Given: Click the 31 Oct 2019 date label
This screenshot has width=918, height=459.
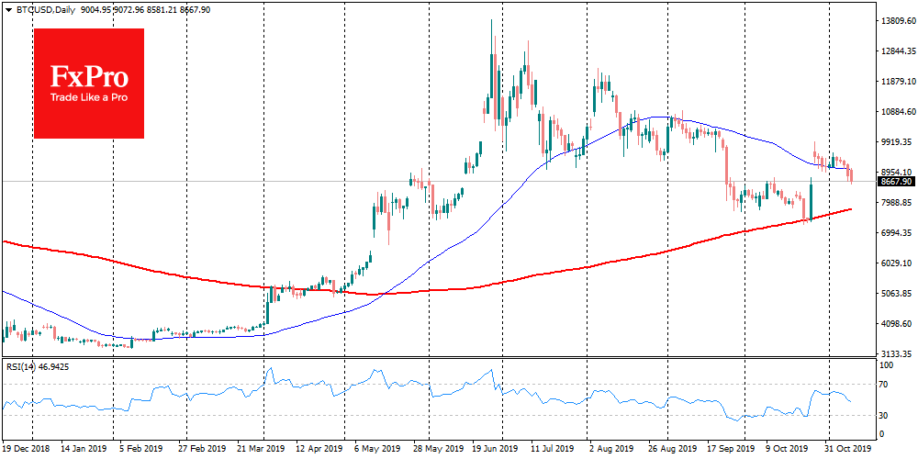Looking at the screenshot, I should pyautogui.click(x=845, y=450).
